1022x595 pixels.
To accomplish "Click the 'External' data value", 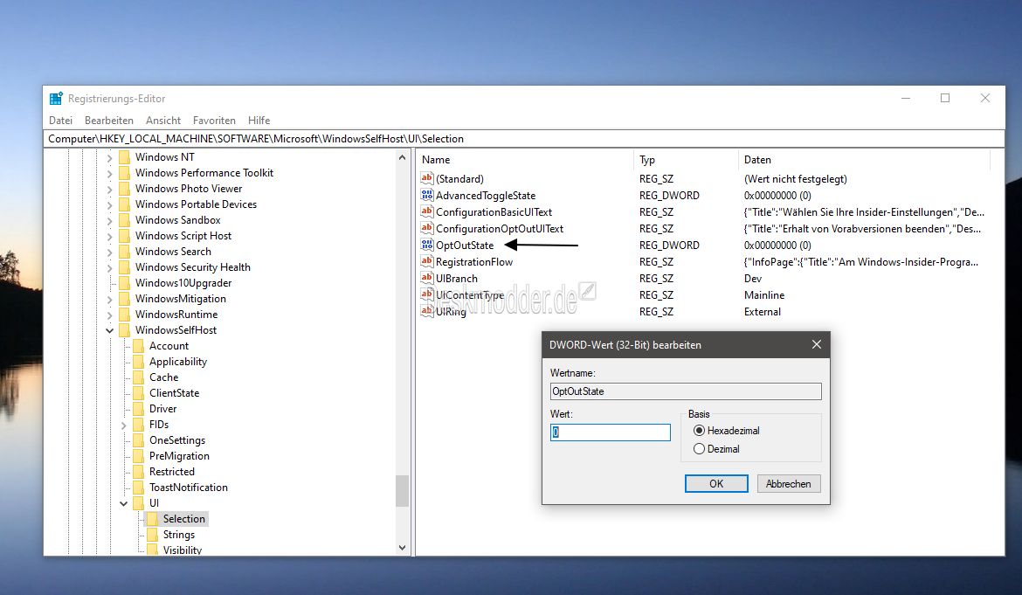I will coord(762,312).
